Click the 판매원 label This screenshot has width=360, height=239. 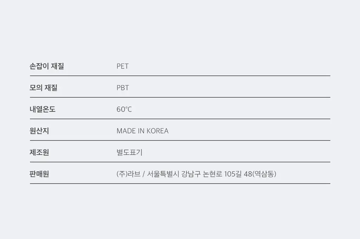pos(39,174)
